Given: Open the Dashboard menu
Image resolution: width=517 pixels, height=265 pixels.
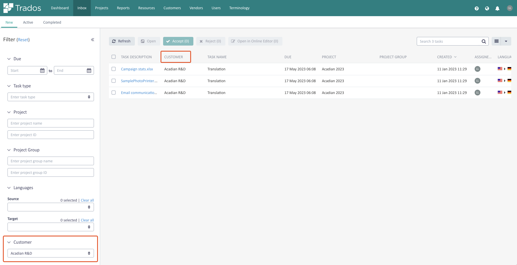Looking at the screenshot, I should click(60, 8).
